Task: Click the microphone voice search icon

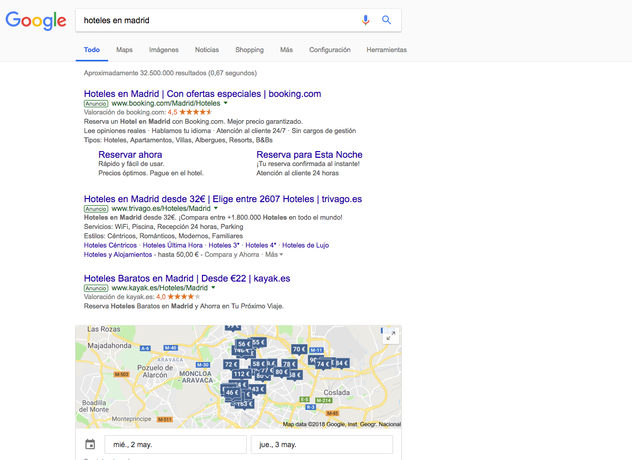Action: [x=366, y=20]
